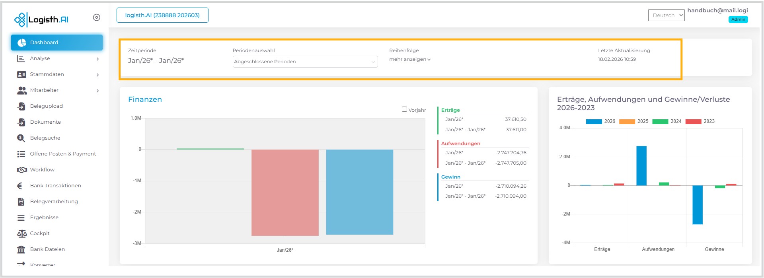This screenshot has height=278, width=764.
Task: Click the Workflow handshake icon
Action: 21,170
